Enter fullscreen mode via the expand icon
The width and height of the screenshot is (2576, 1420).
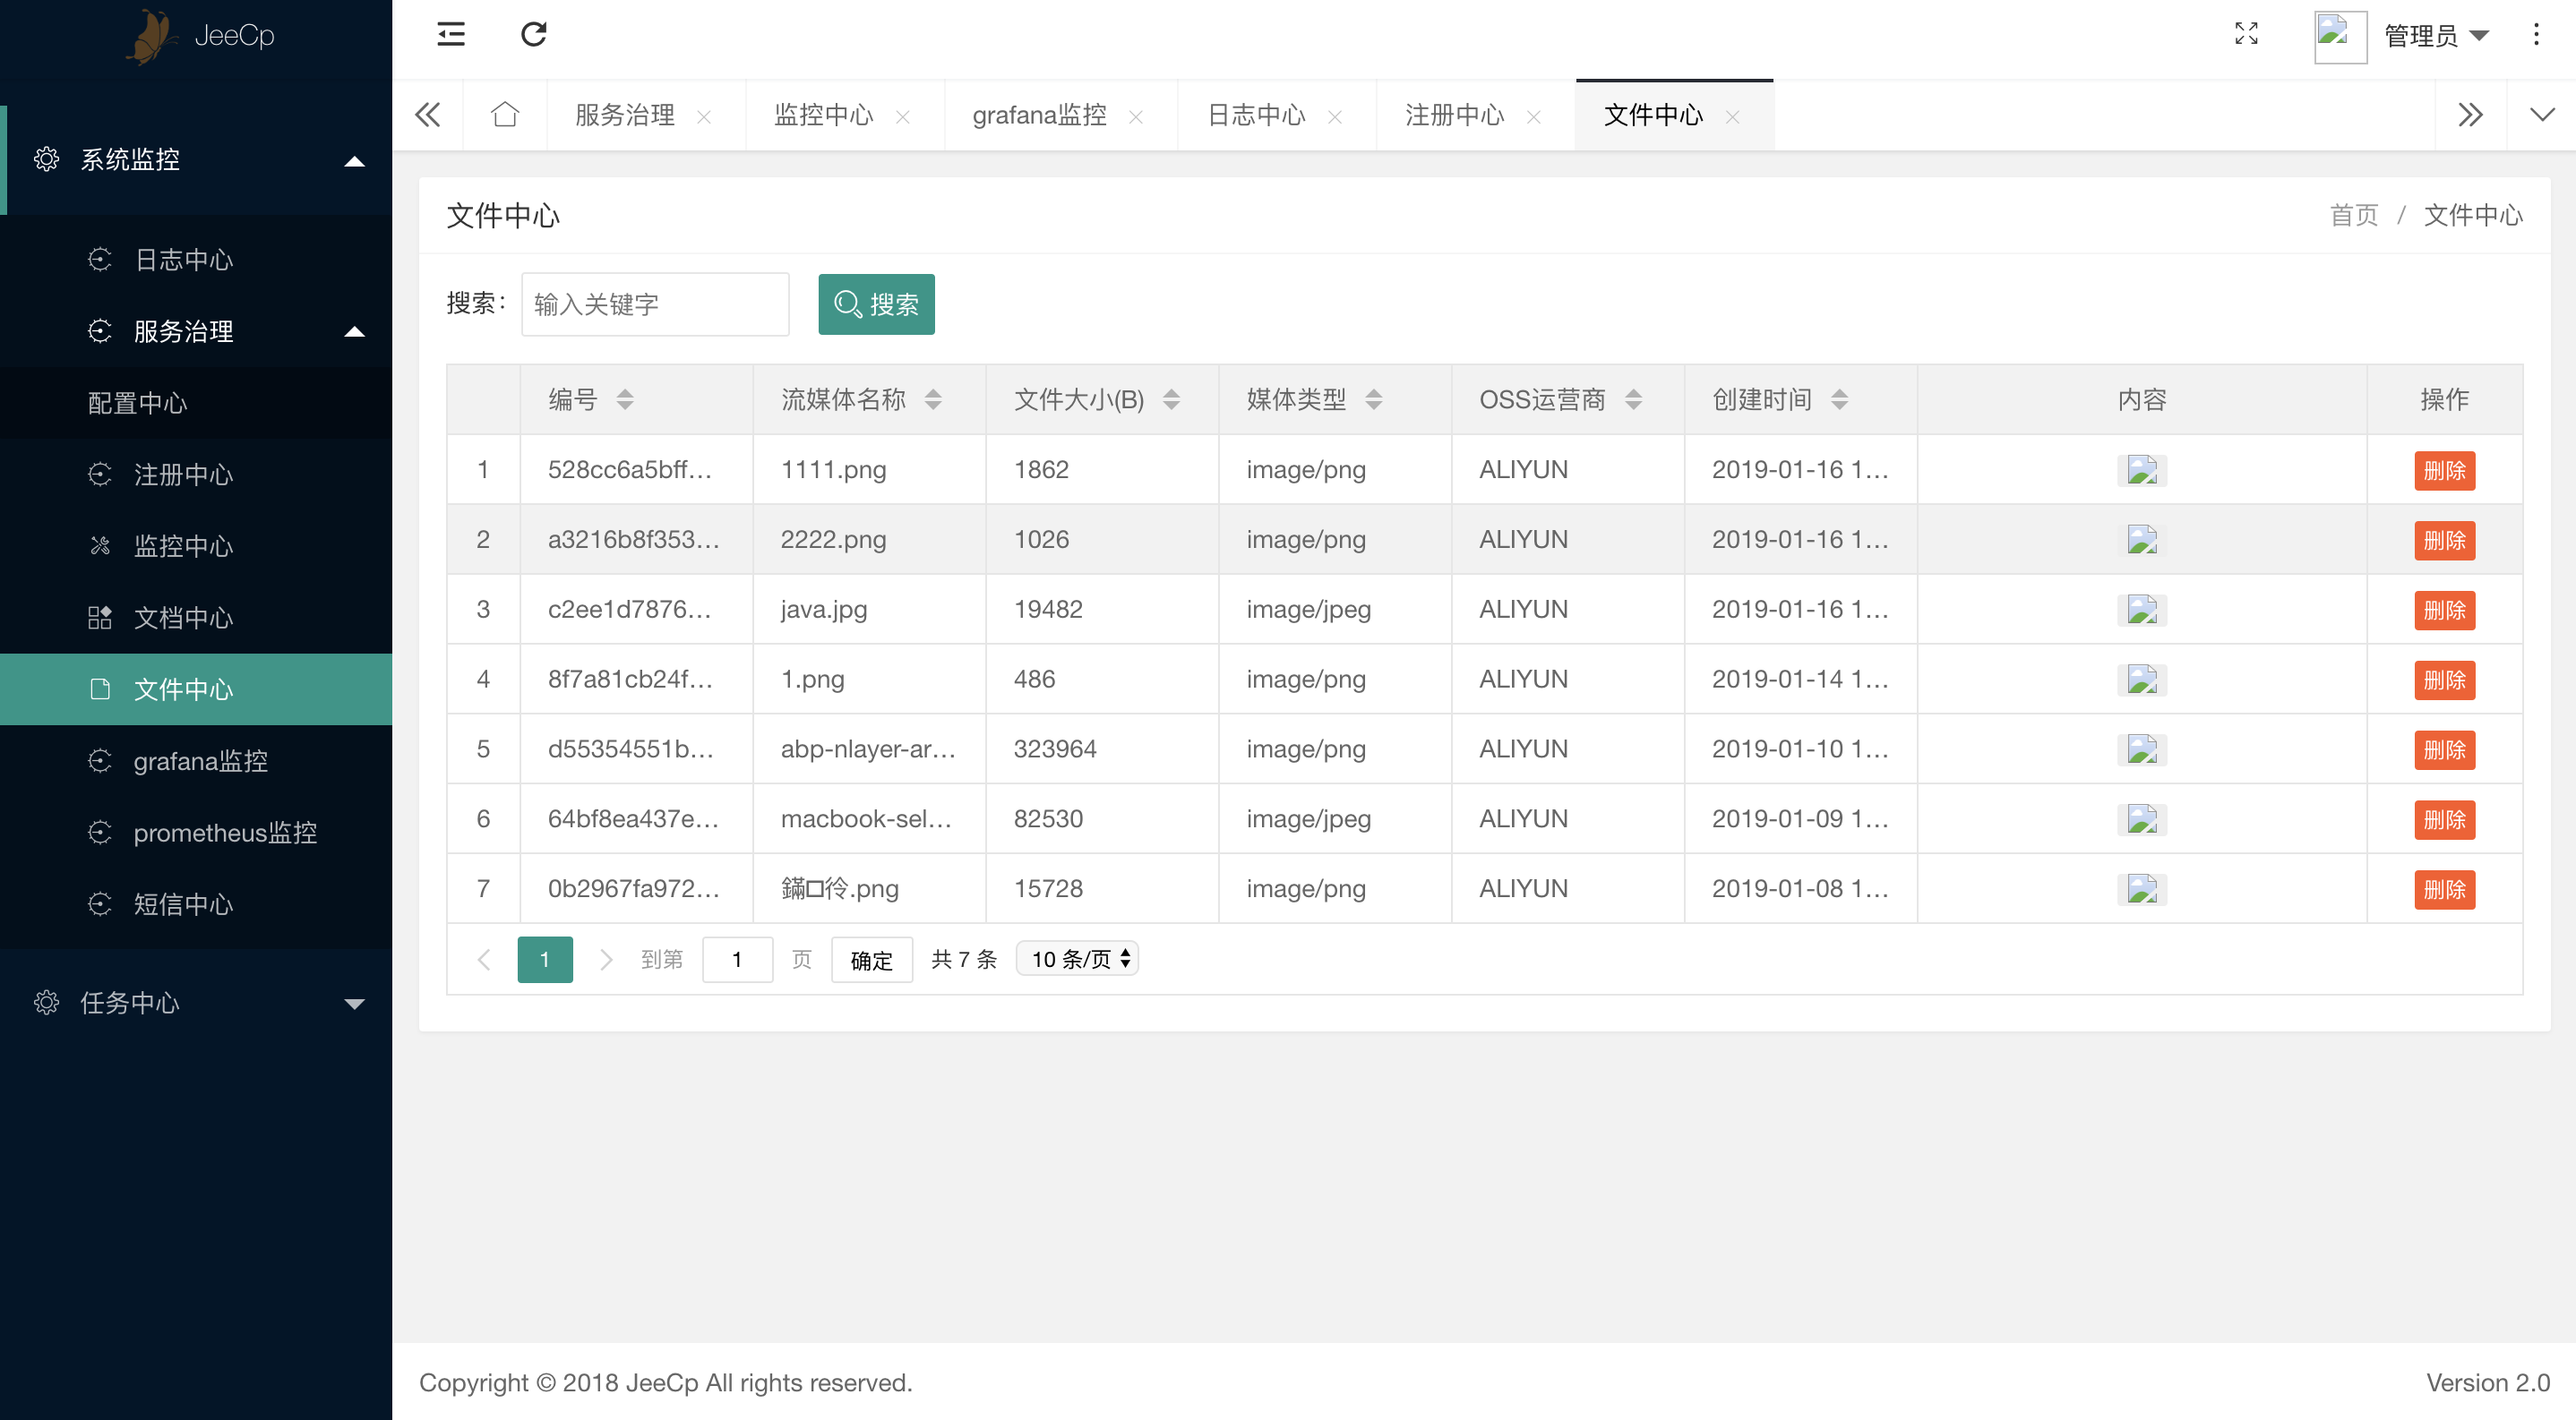click(2246, 35)
